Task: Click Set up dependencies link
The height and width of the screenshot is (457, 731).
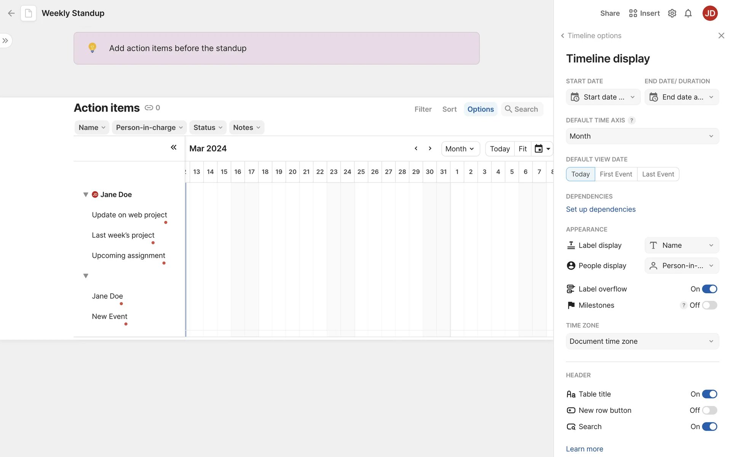Action: click(600, 209)
